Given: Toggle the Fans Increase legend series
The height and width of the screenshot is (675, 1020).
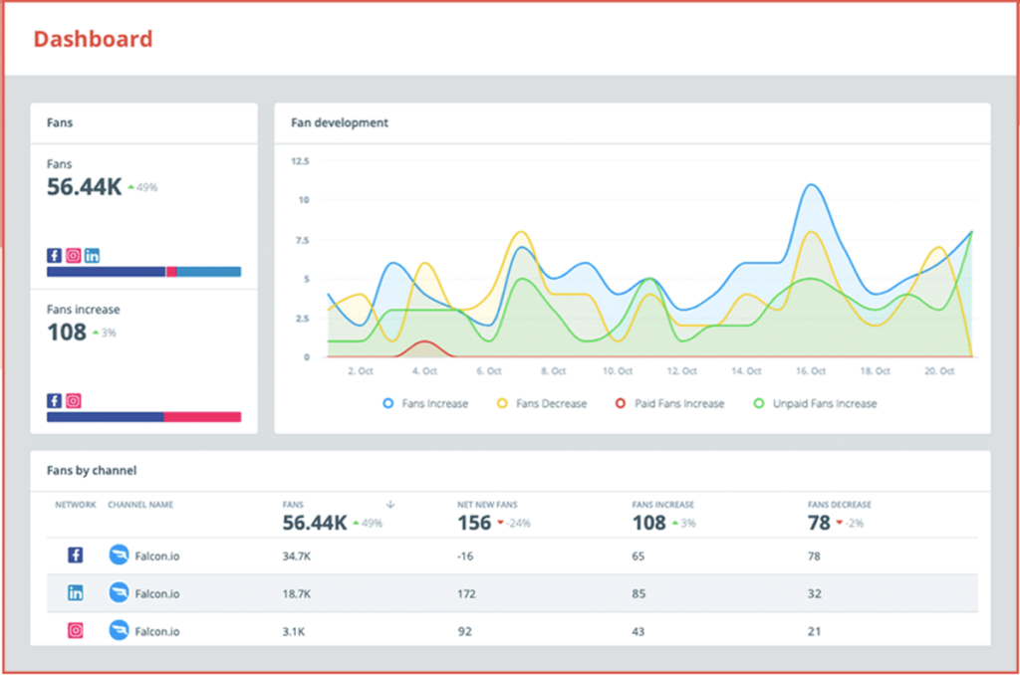Looking at the screenshot, I should tap(425, 404).
